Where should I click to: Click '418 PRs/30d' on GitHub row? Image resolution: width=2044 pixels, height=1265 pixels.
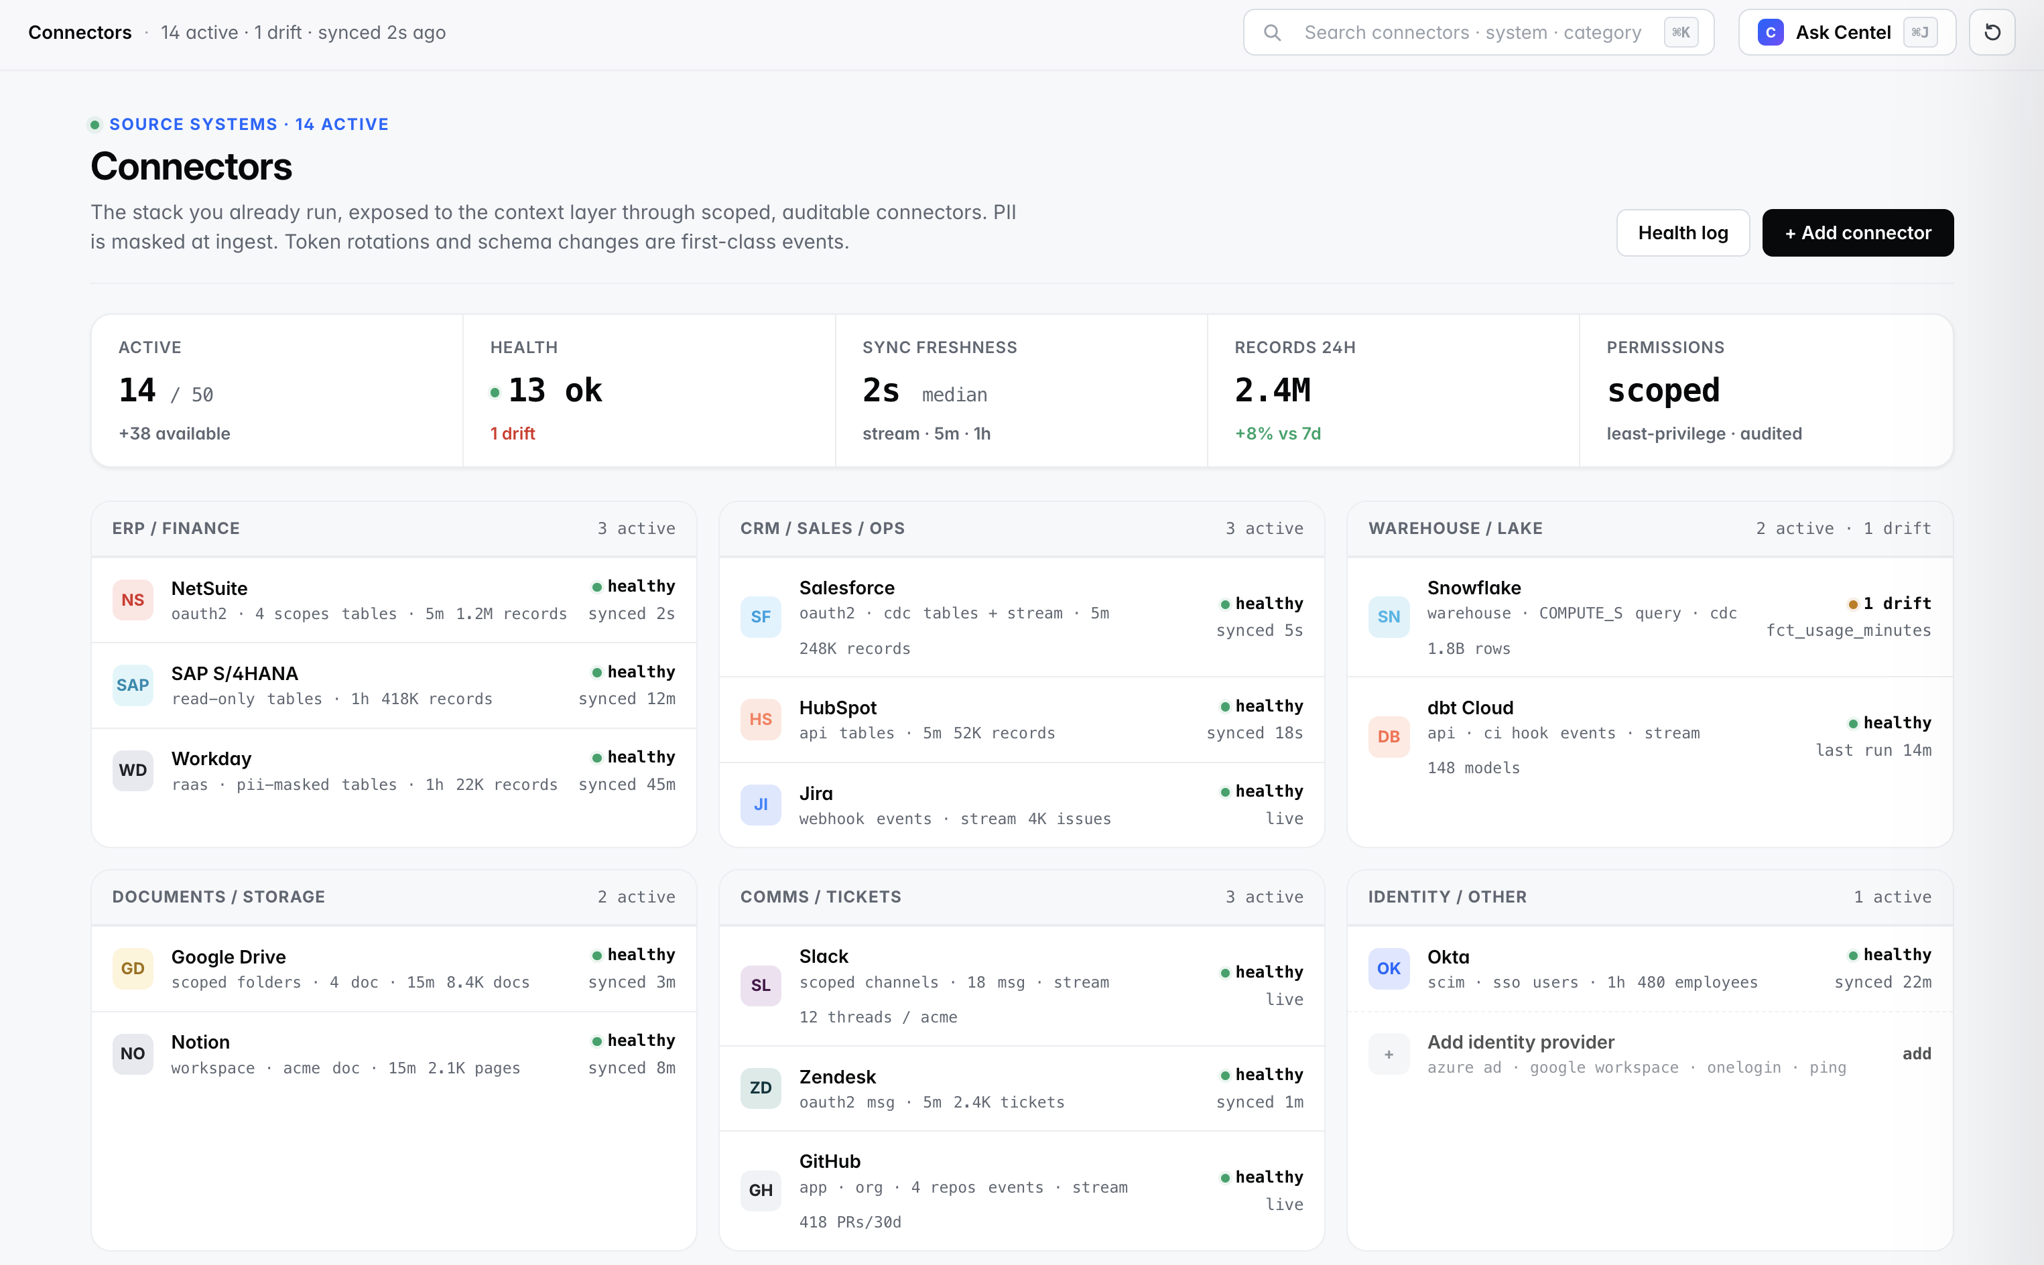[x=850, y=1221]
